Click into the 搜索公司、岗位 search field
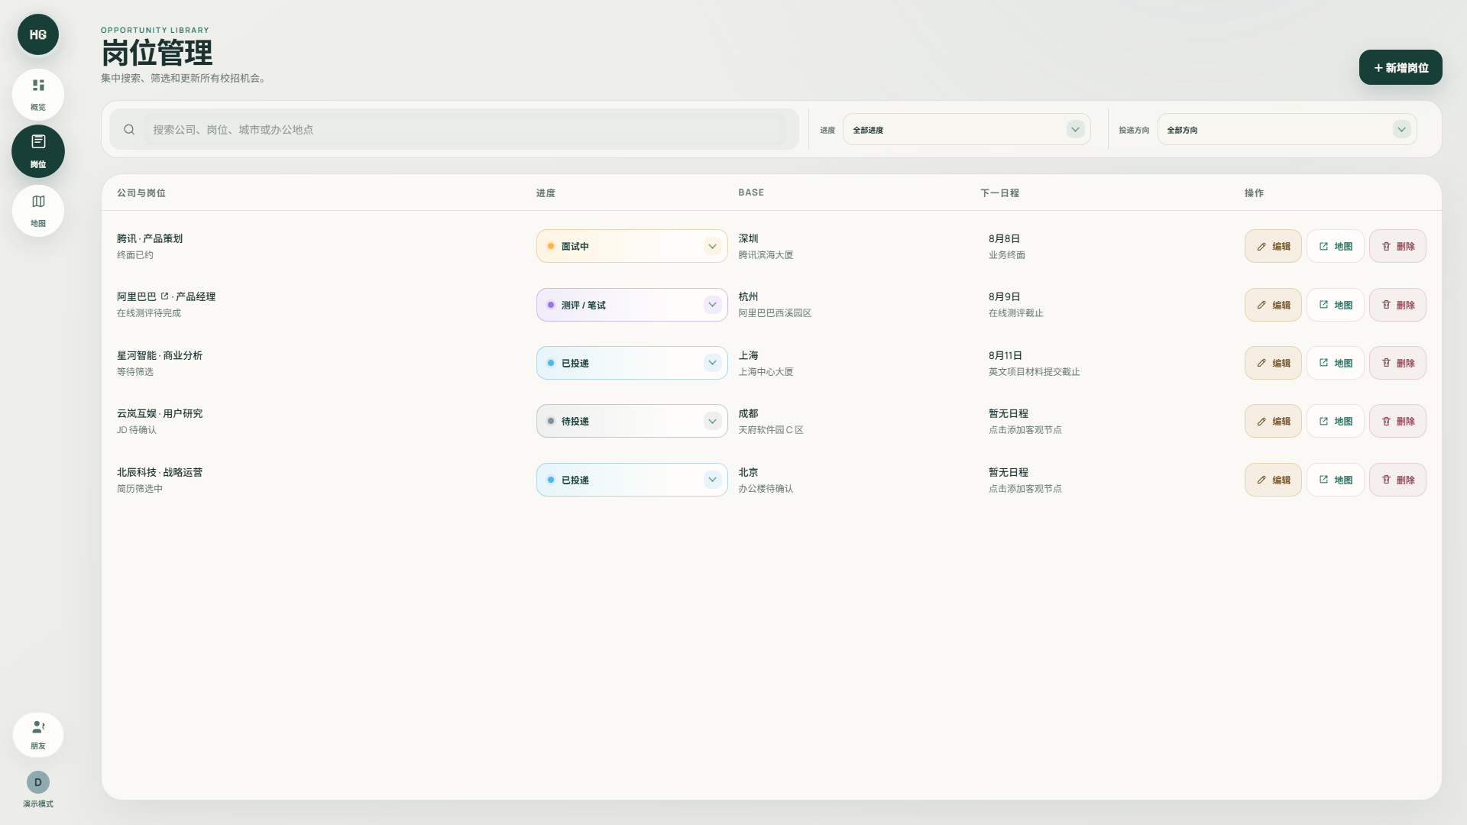The width and height of the screenshot is (1467, 825). point(465,130)
